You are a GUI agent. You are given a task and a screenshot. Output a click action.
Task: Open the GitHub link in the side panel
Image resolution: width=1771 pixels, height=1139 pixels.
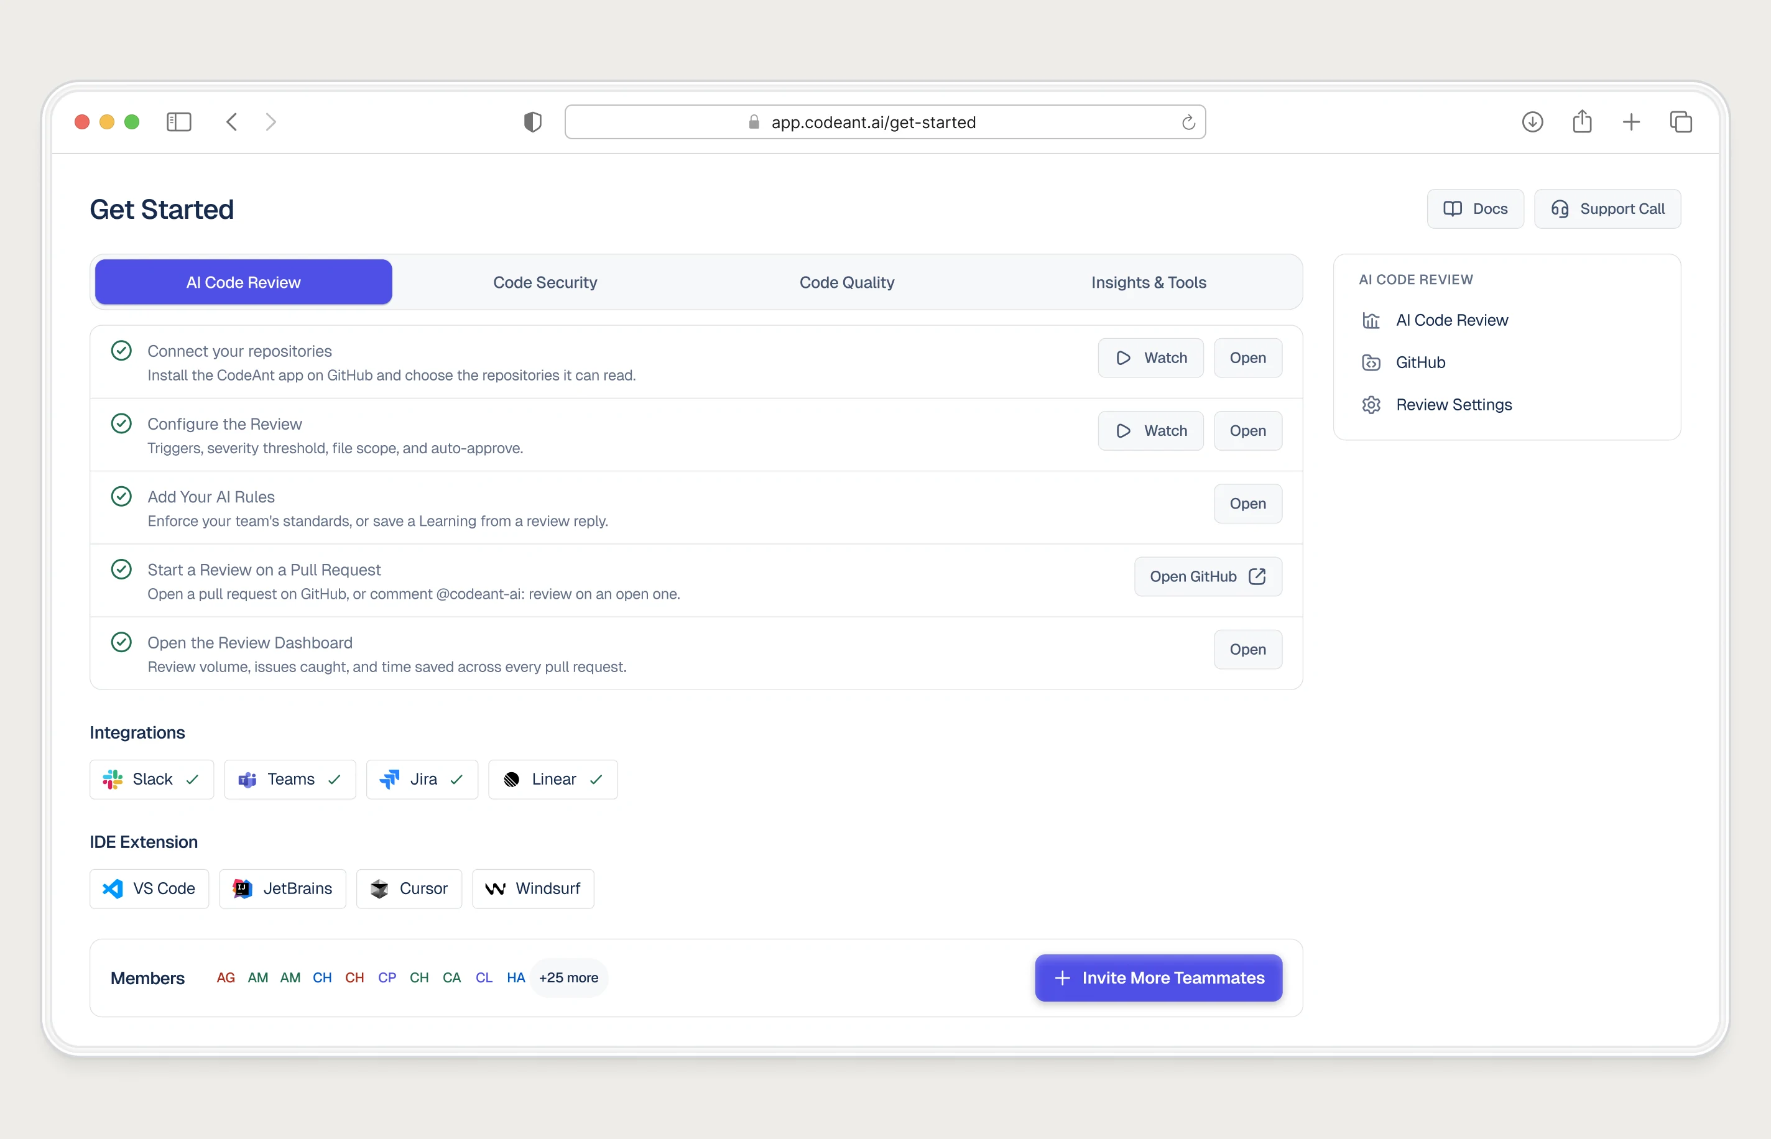[x=1403, y=362]
